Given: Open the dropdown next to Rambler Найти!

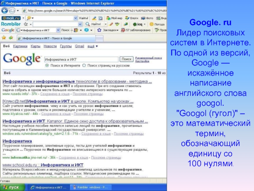Looking at the screenshot, I should pos(106,24).
